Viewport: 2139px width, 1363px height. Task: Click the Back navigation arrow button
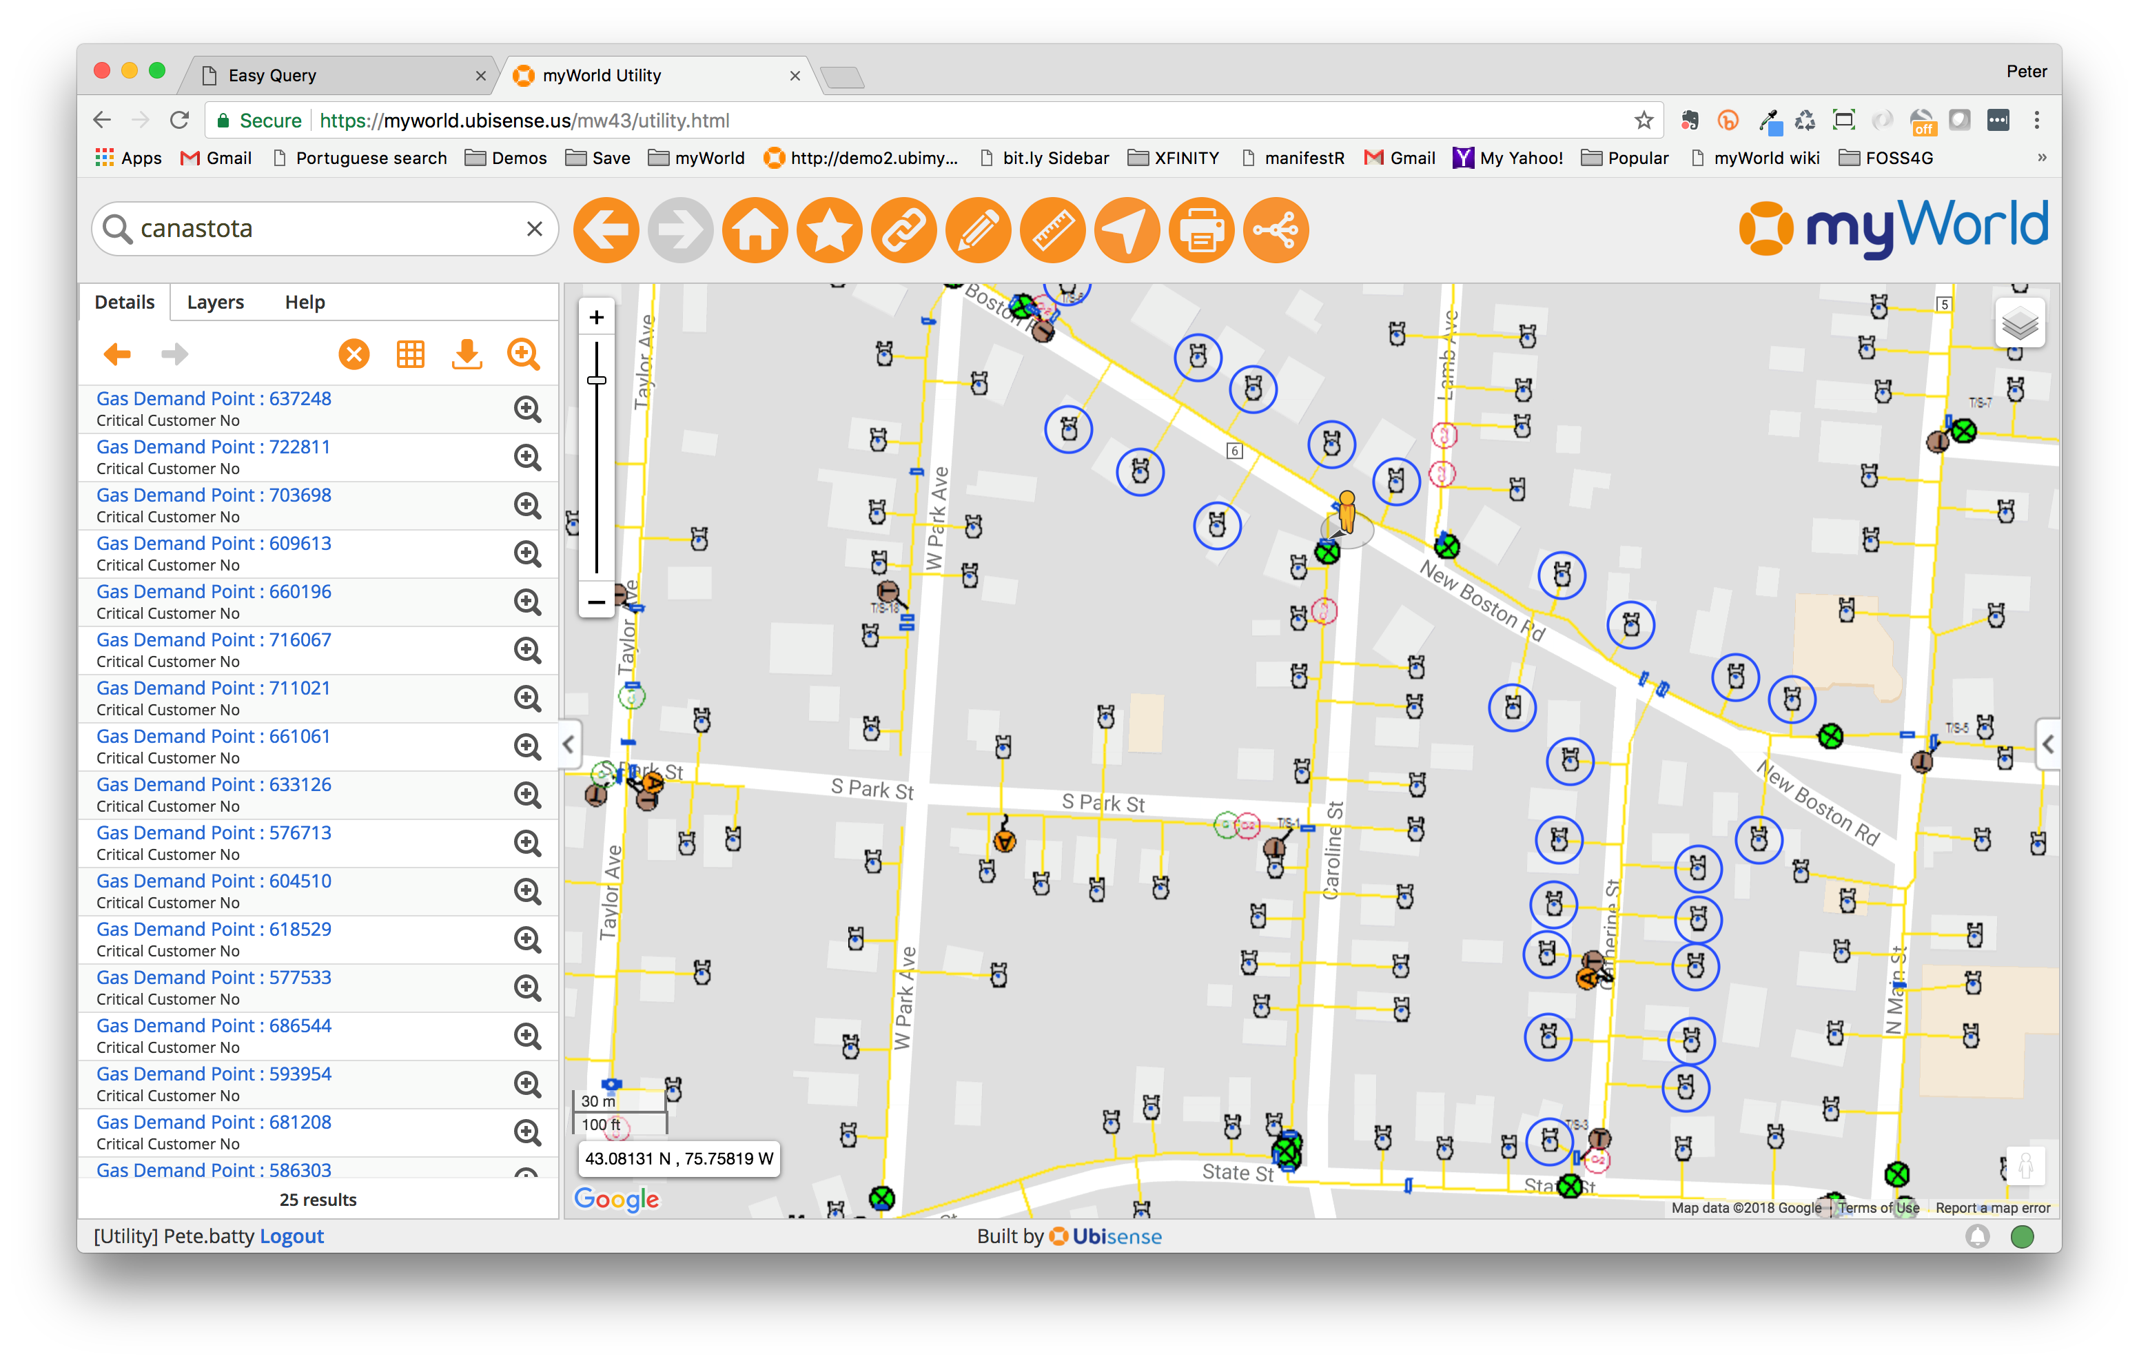608,231
